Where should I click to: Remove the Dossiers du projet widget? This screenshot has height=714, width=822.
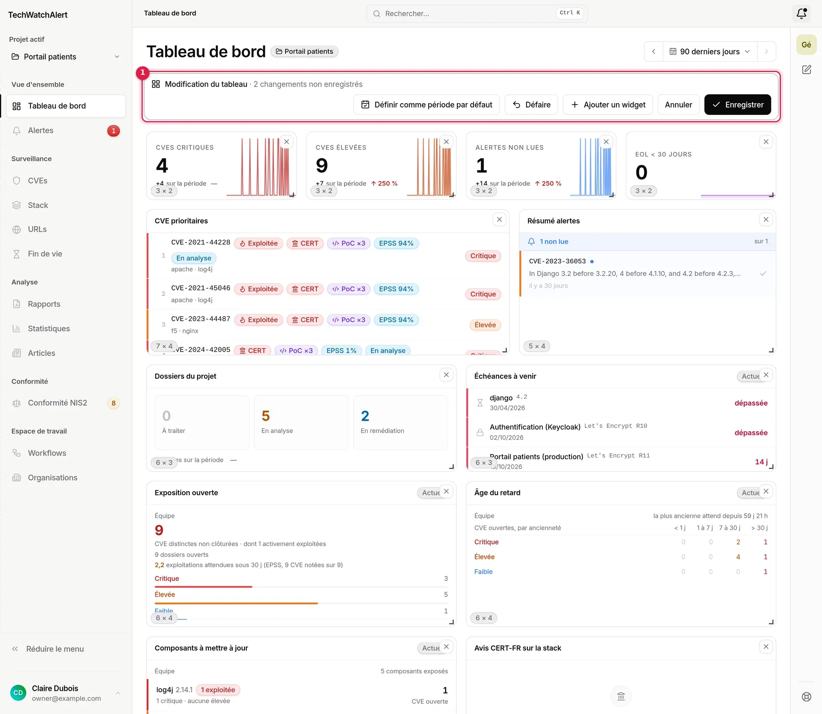click(x=446, y=375)
